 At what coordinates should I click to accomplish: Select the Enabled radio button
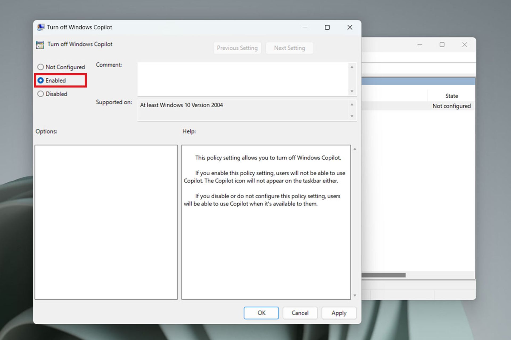pyautogui.click(x=41, y=80)
